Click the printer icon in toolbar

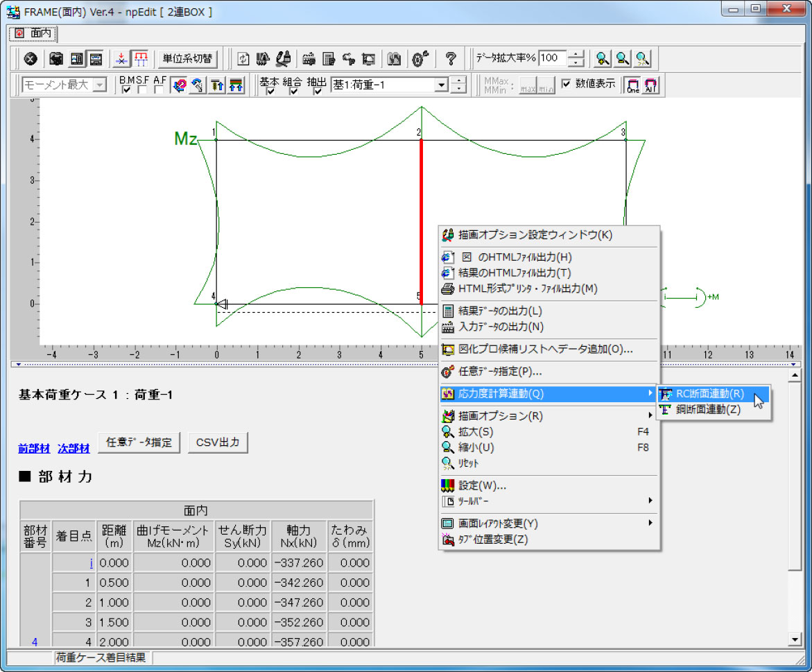[x=309, y=59]
